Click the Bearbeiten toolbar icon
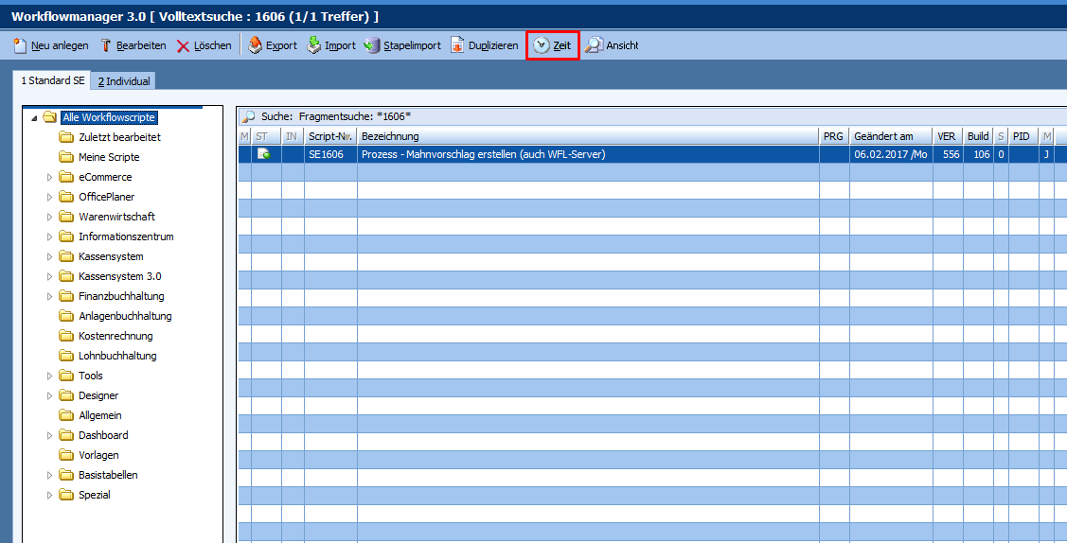This screenshot has width=1067, height=543. point(106,45)
